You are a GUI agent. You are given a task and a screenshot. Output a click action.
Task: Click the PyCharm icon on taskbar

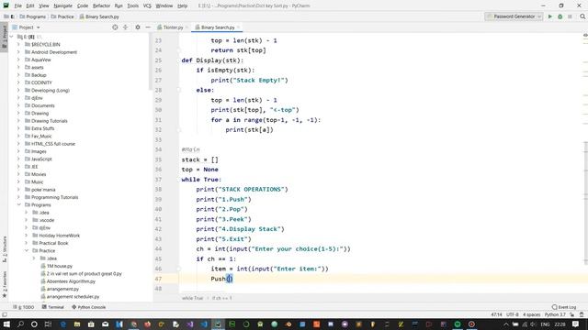218,324
